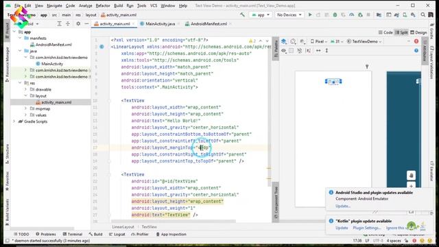439x247 pixels.
Task: Open the Terminal tool window tab
Action: (73, 234)
